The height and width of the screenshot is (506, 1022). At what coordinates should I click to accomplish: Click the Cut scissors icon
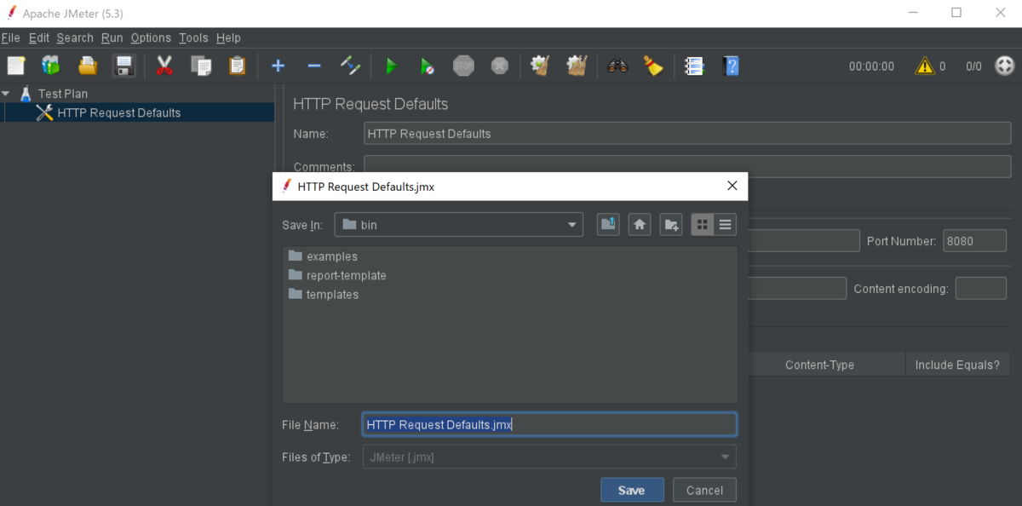point(164,66)
